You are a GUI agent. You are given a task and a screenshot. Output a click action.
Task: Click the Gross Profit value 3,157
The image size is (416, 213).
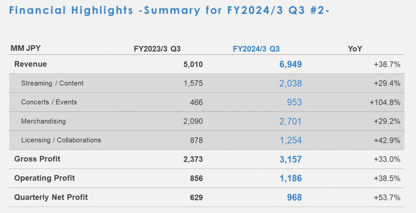(x=291, y=159)
